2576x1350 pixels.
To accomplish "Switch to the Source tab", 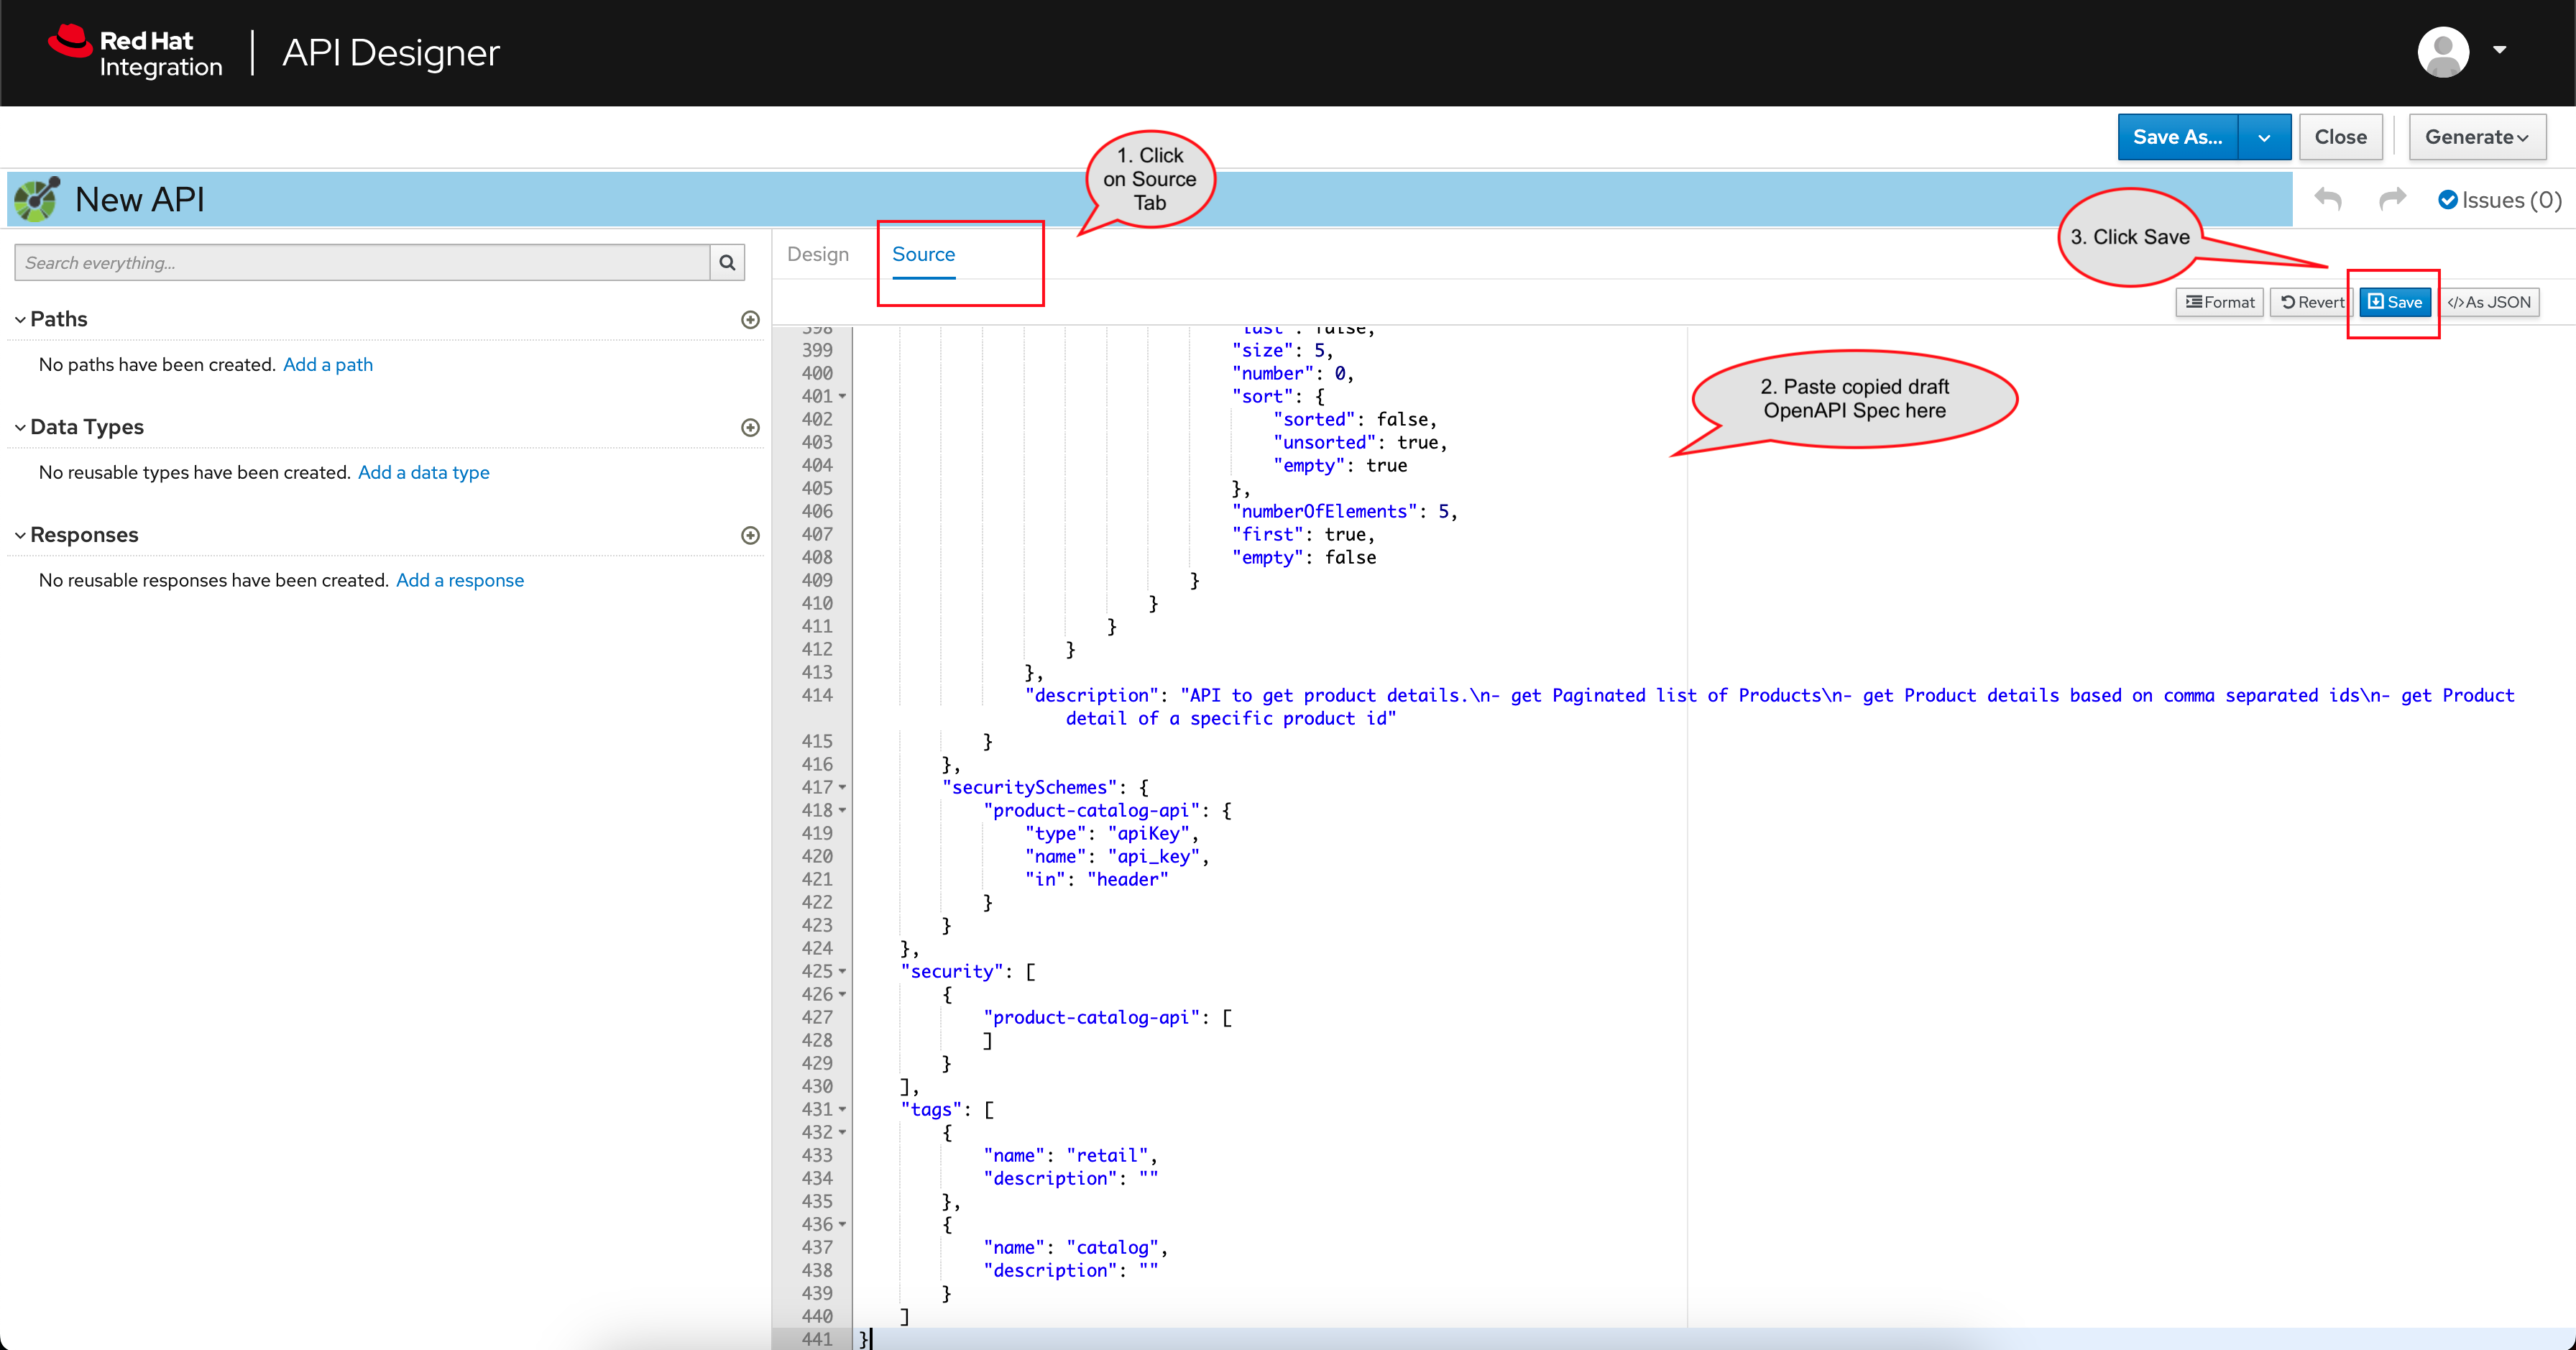I will (x=923, y=255).
